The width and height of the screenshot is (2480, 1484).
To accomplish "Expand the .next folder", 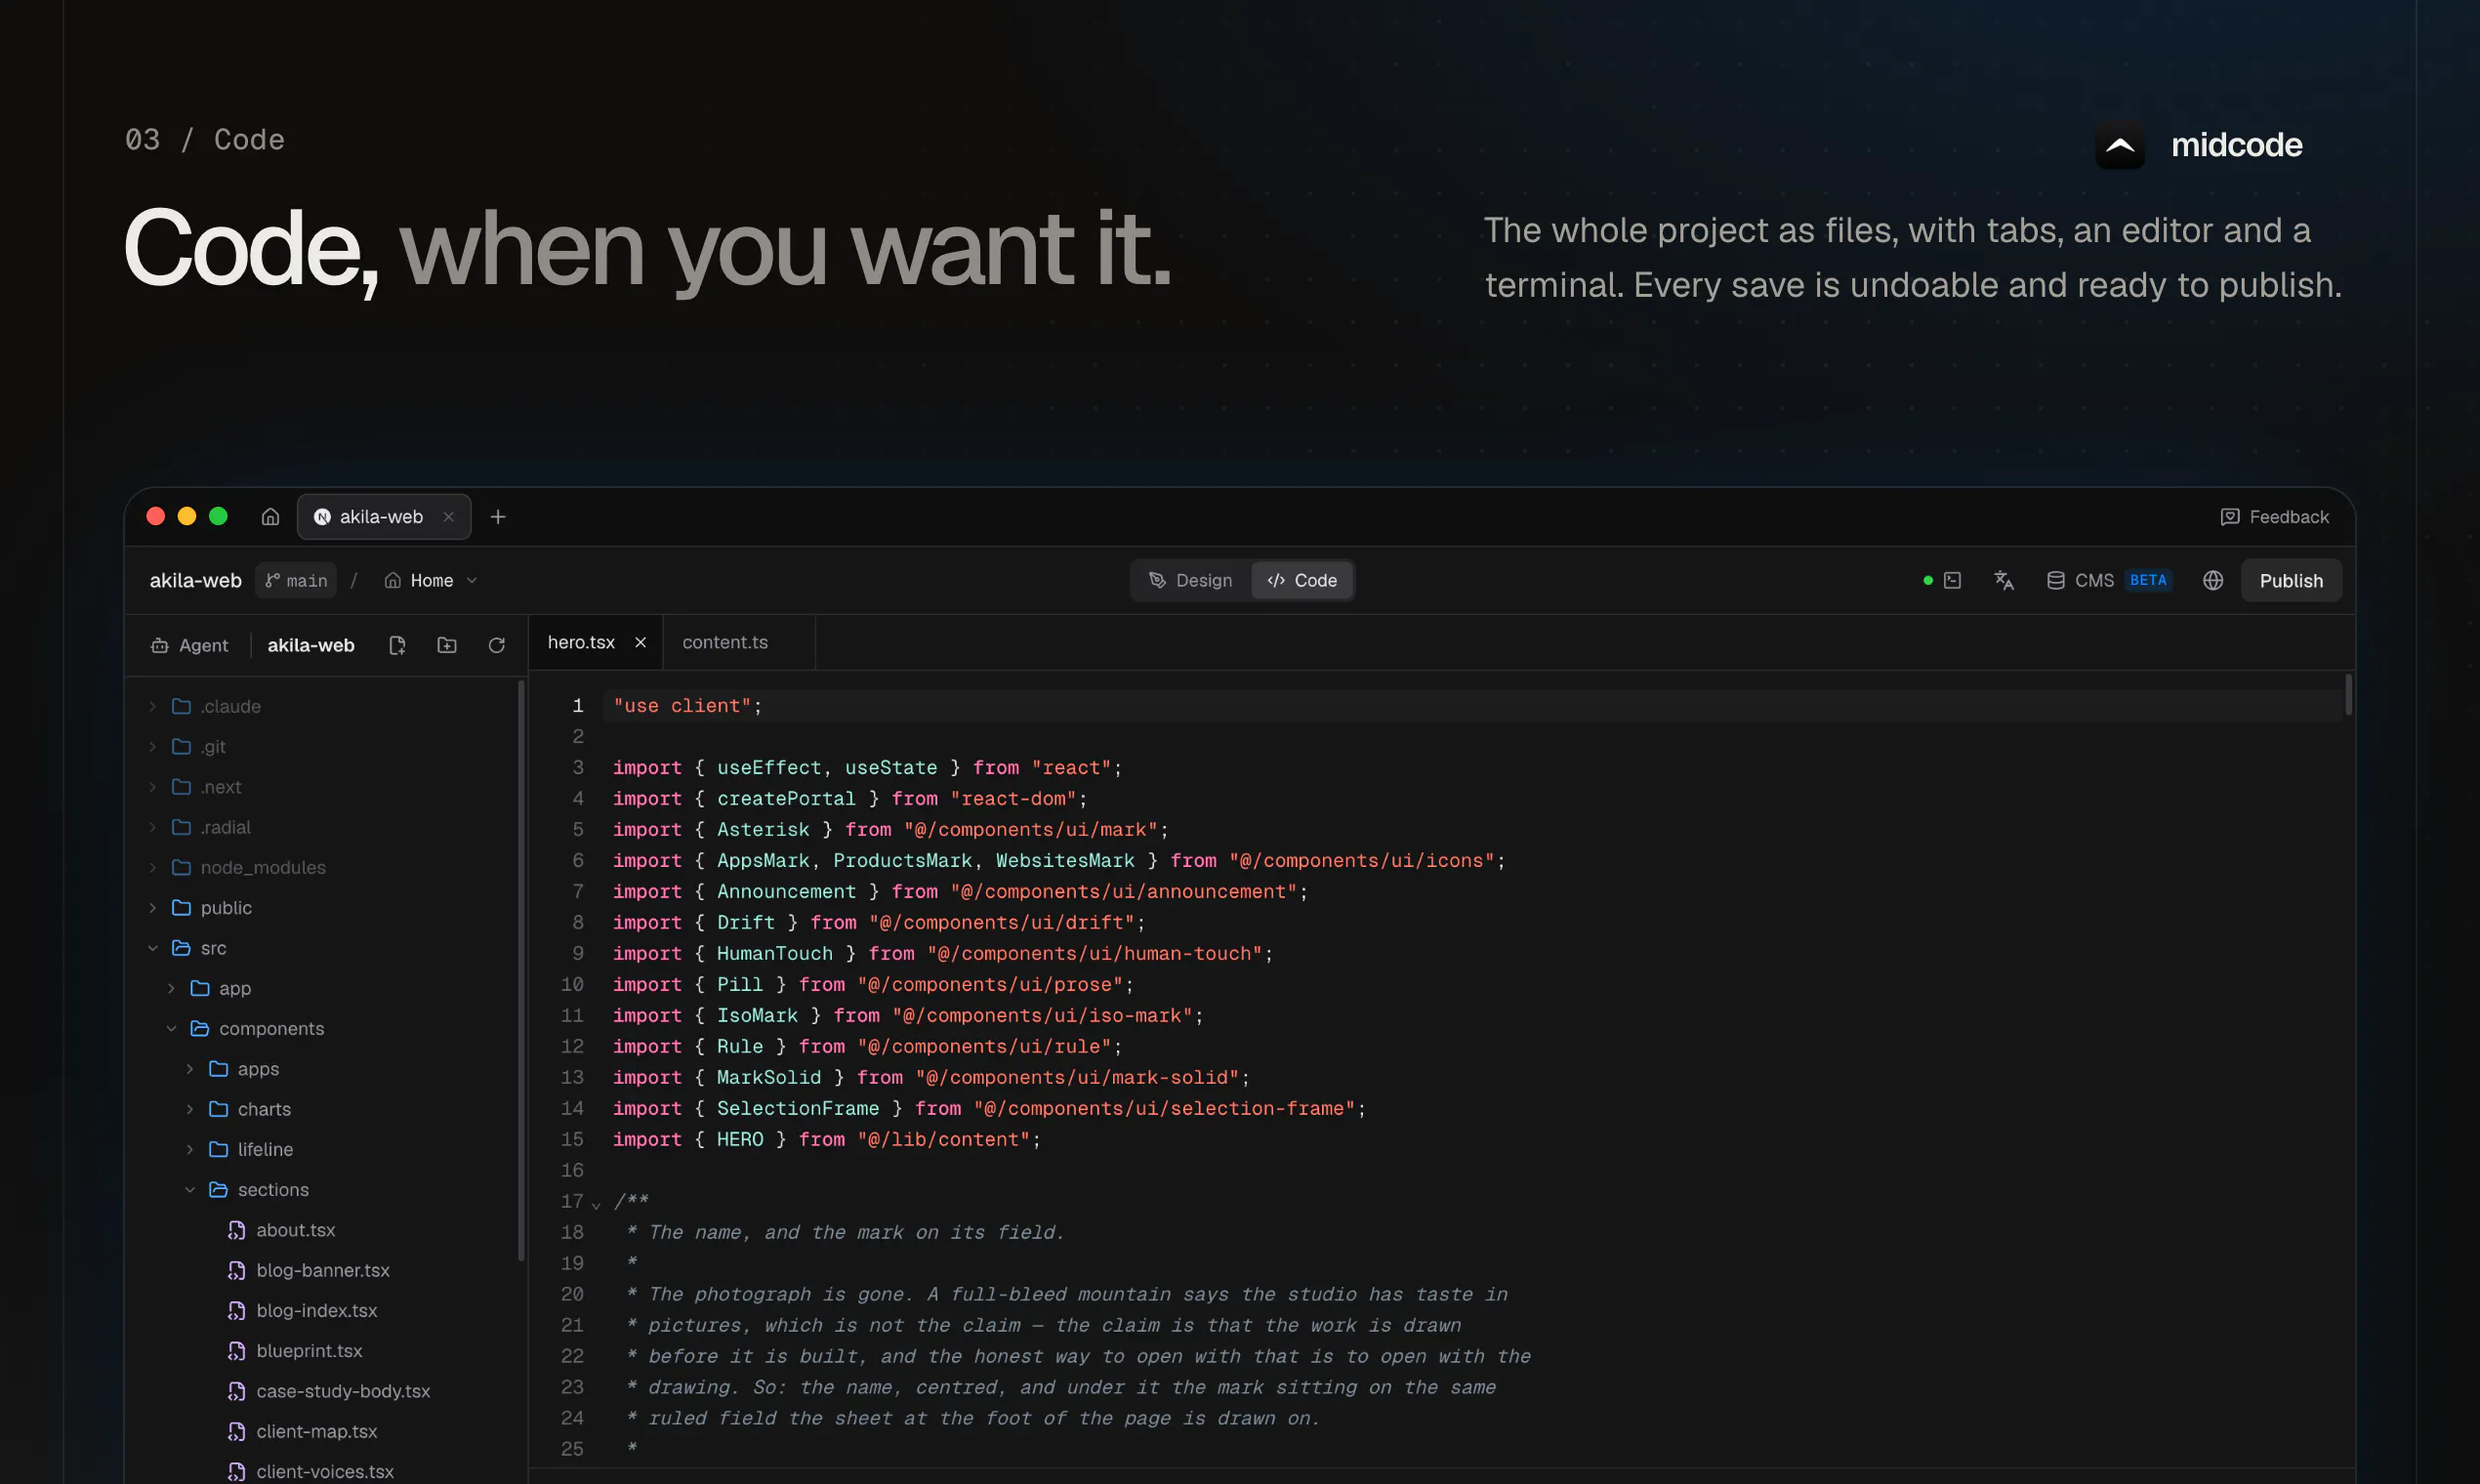I will (x=322, y=787).
